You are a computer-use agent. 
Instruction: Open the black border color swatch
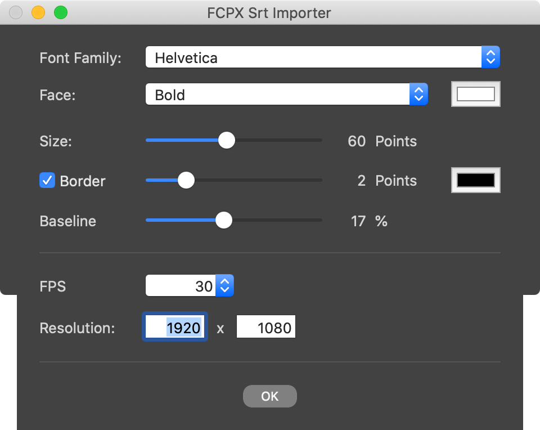[x=475, y=181]
